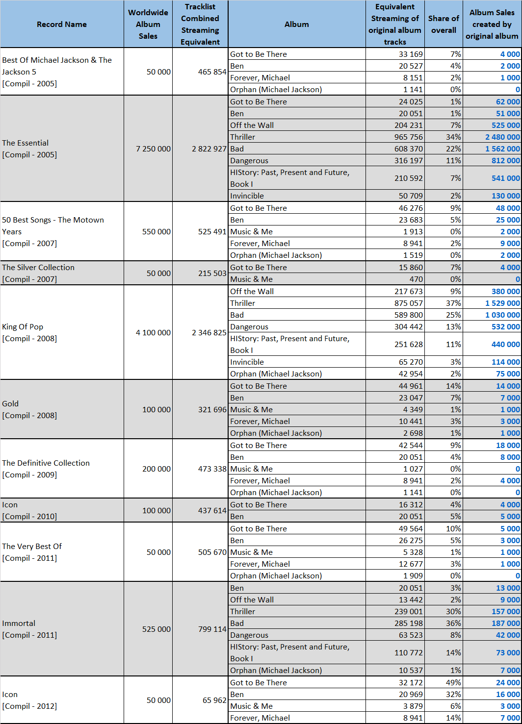Select the "608 370" streaming value
The width and height of the screenshot is (522, 724).
(408, 149)
